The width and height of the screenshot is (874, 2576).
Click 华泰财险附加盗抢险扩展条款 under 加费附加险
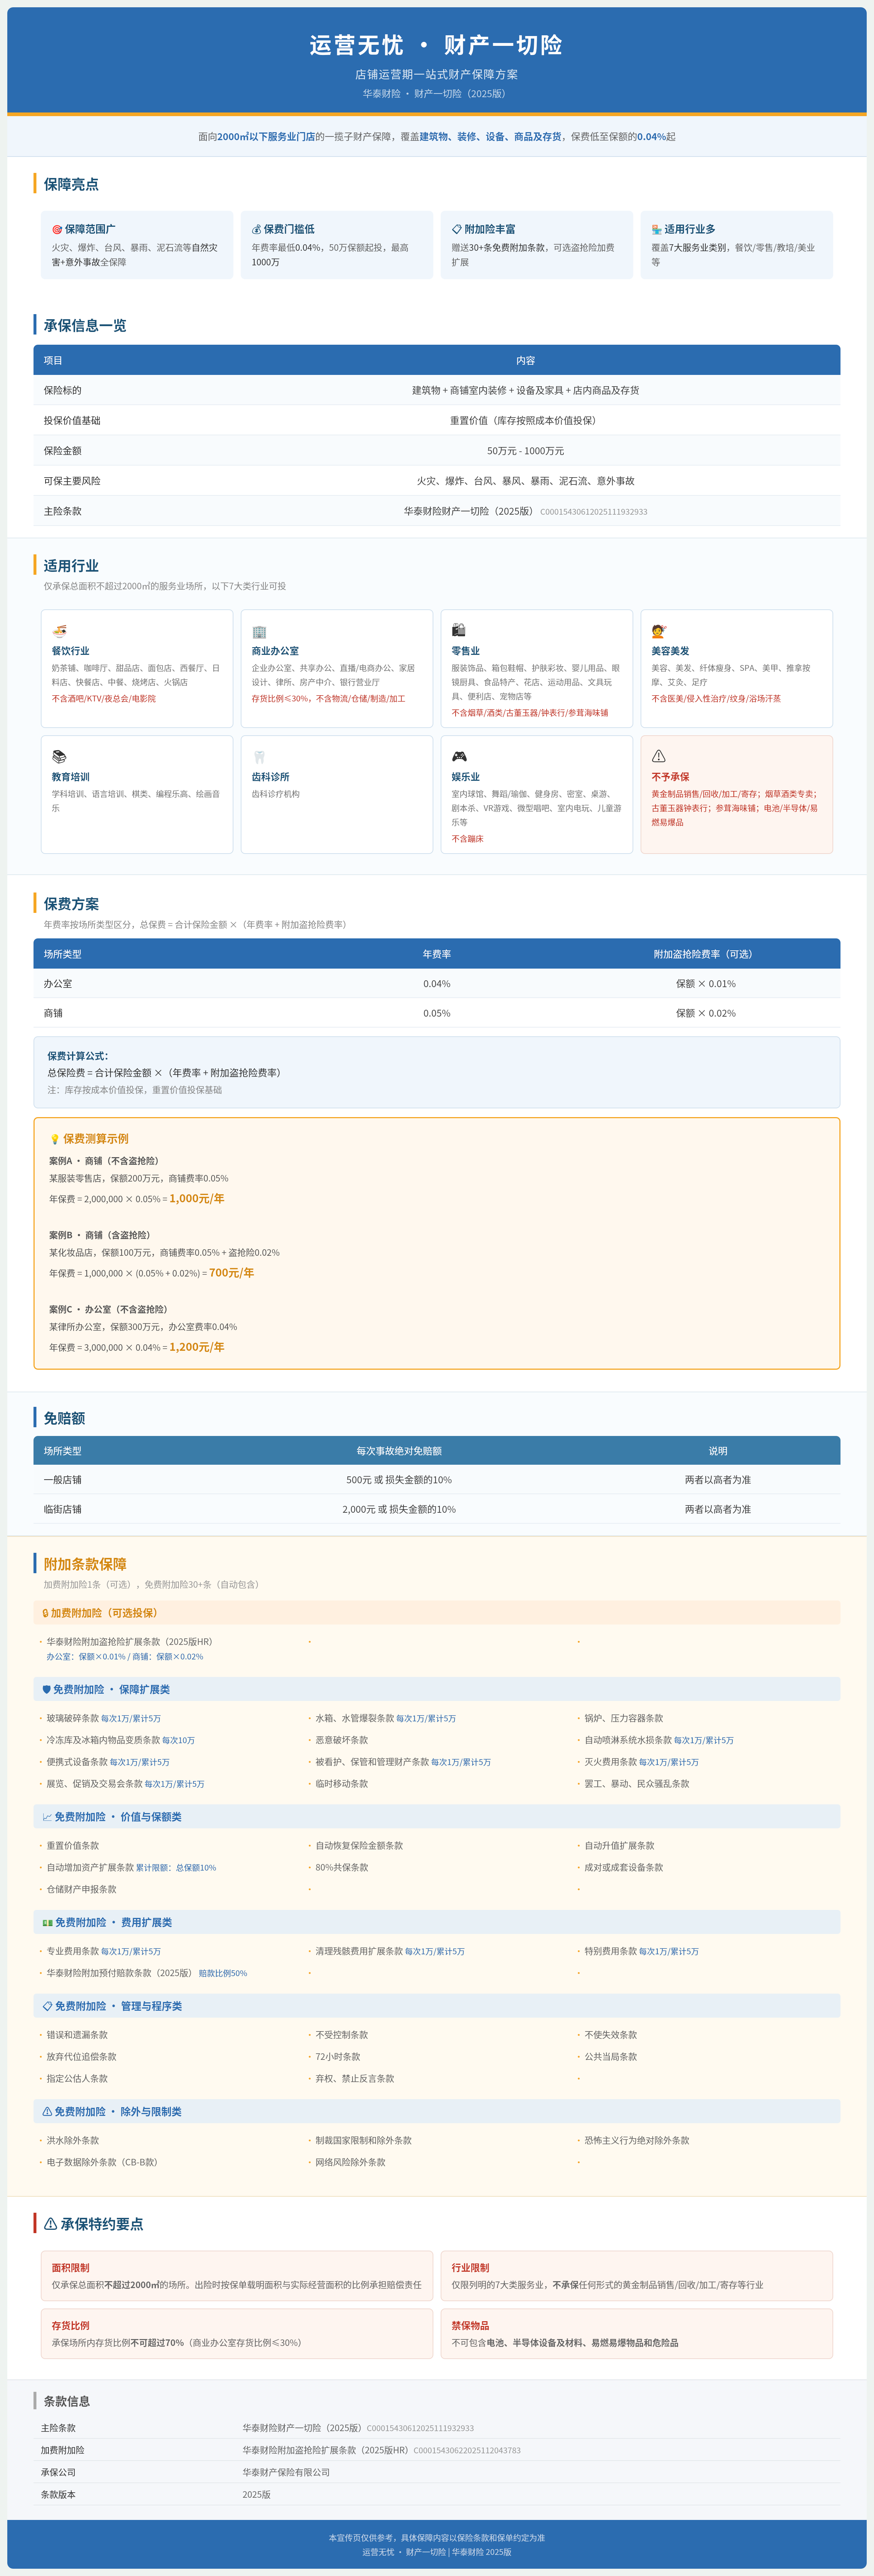pyautogui.click(x=130, y=1642)
